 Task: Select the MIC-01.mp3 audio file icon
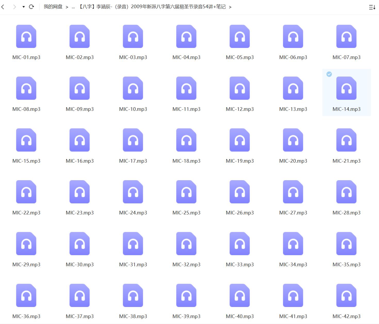click(26, 37)
